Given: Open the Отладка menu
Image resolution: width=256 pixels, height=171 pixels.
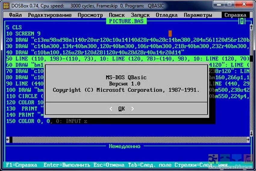Looking at the screenshot, I should point(167,15).
